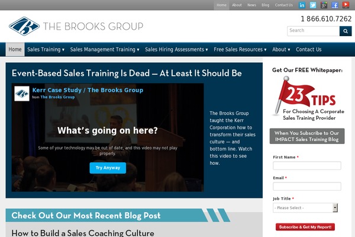Click the search magnifier button
This screenshot has width=355, height=237.
346,31
